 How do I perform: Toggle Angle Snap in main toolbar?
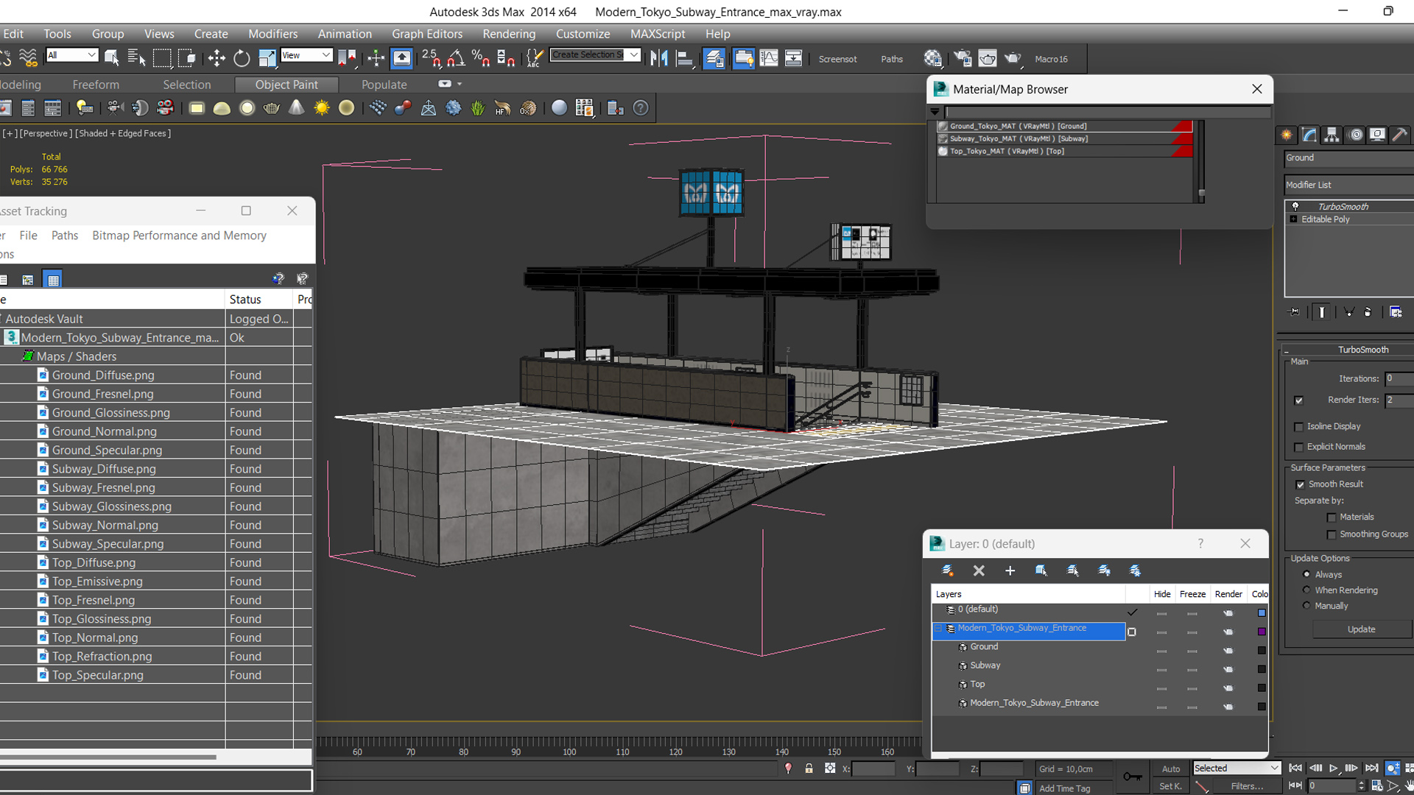tap(456, 58)
